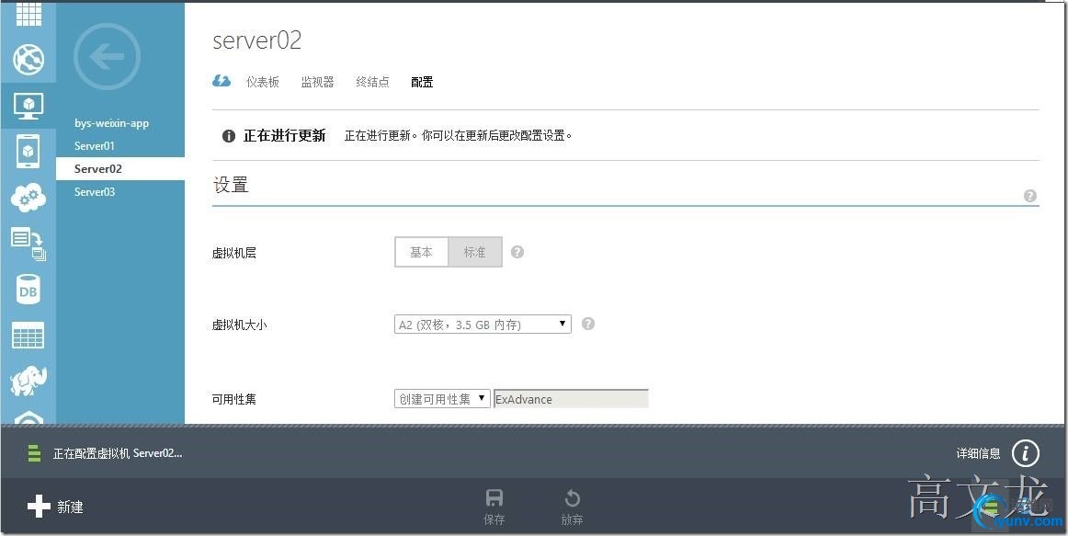Open the 创建可用性集 dropdown

(443, 399)
